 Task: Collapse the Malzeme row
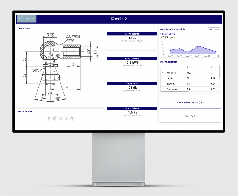(x=162, y=73)
